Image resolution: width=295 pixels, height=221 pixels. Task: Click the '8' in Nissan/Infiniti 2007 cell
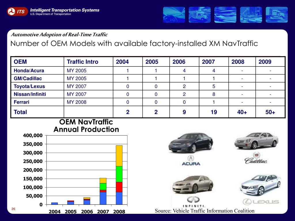click(214, 94)
